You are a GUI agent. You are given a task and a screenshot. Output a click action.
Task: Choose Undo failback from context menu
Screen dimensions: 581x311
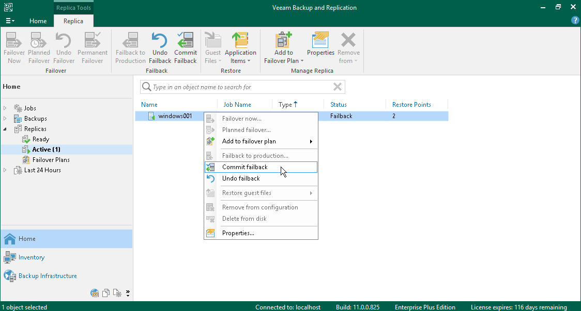241,178
